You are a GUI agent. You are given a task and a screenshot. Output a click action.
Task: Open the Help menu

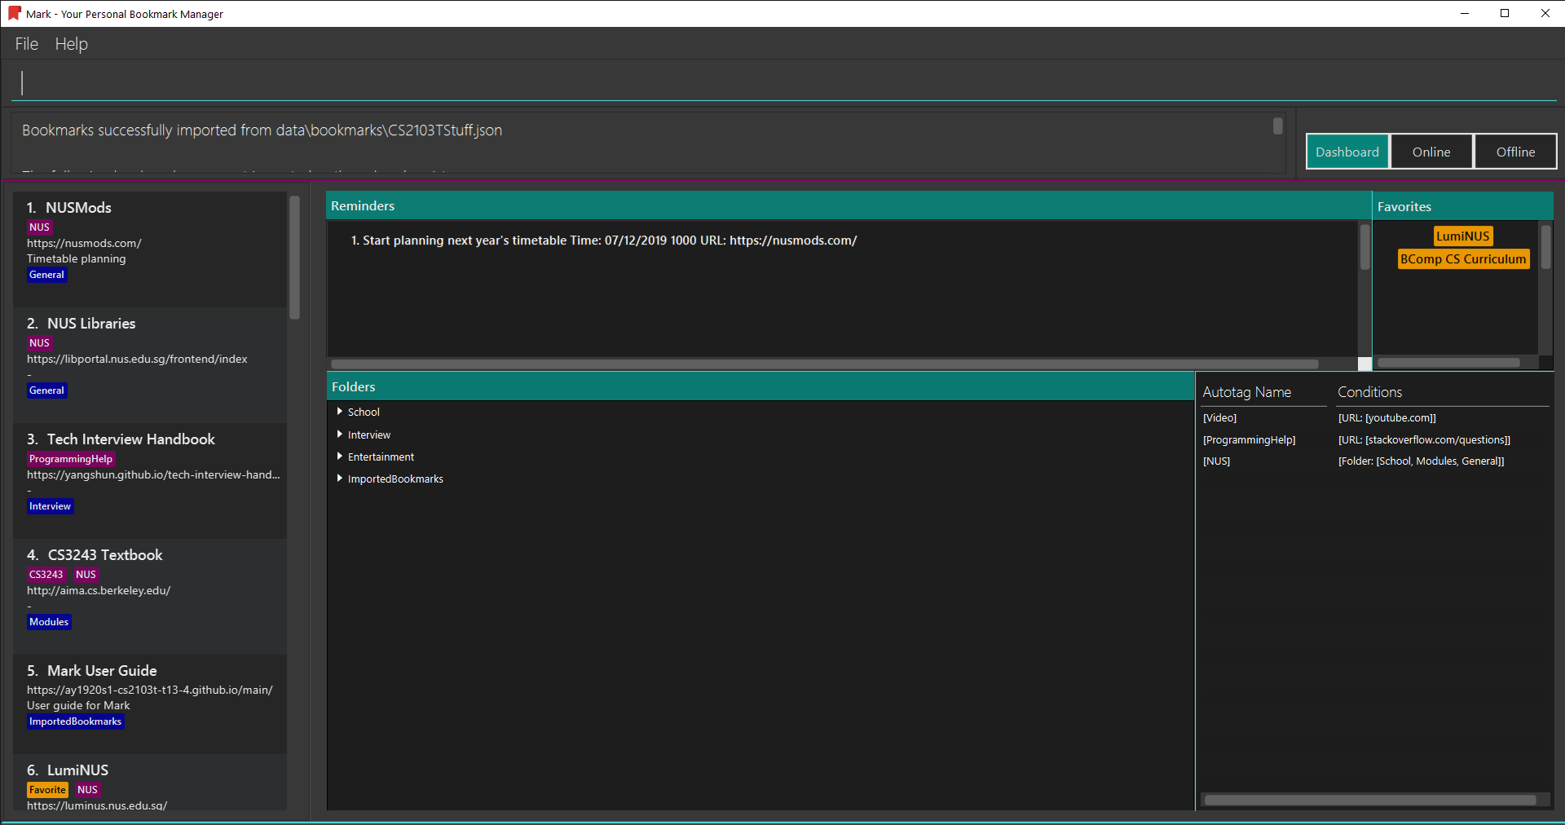pyautogui.click(x=72, y=44)
